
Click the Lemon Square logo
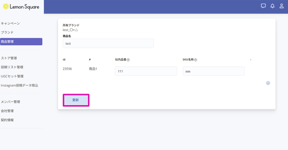[x=21, y=7]
